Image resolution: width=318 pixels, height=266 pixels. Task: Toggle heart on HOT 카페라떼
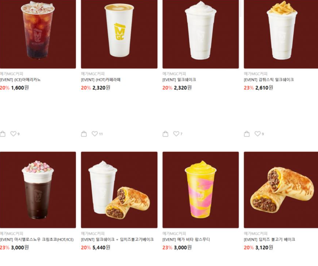(95, 134)
